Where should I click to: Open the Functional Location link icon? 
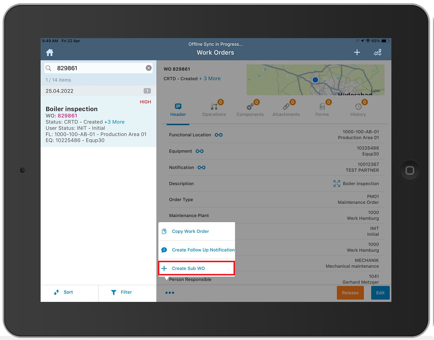click(219, 135)
